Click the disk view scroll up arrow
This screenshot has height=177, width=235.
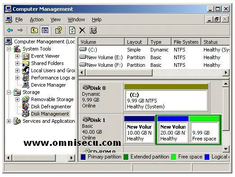(x=226, y=84)
